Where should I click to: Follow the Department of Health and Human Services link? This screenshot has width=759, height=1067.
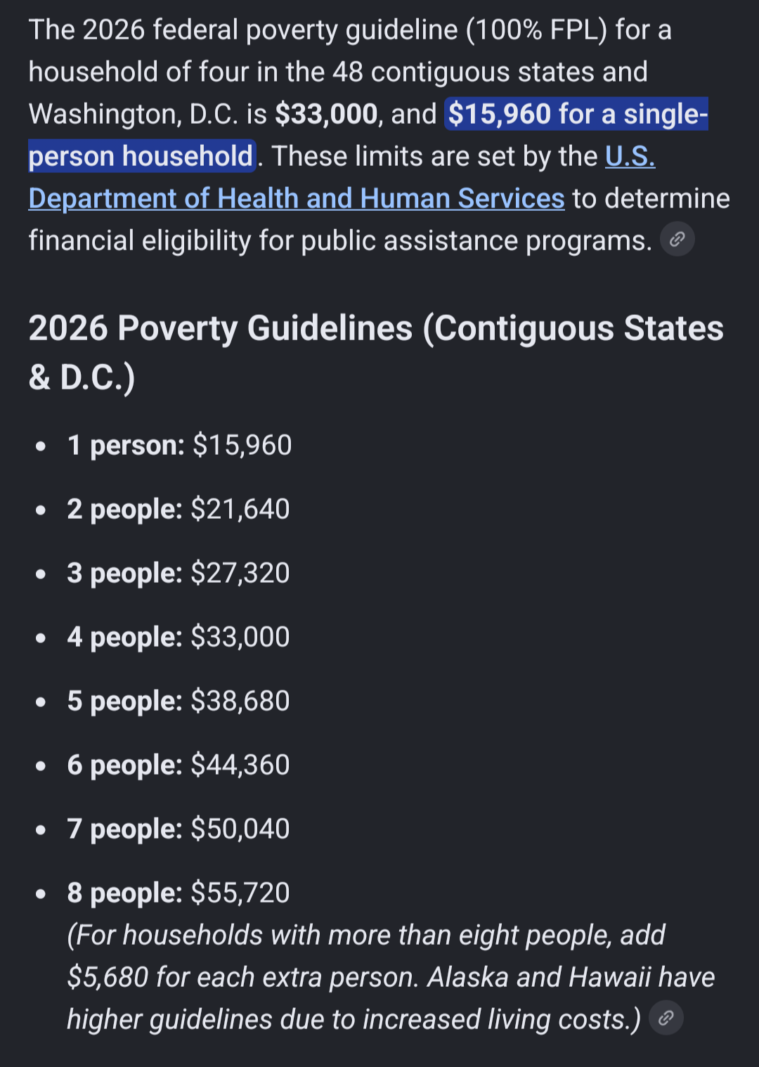click(297, 198)
